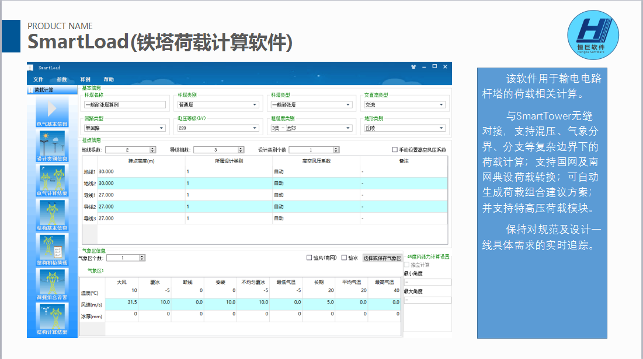The height and width of the screenshot is (359, 643).
Task: Click the 选择或保存气象区 button
Action: coord(382,258)
